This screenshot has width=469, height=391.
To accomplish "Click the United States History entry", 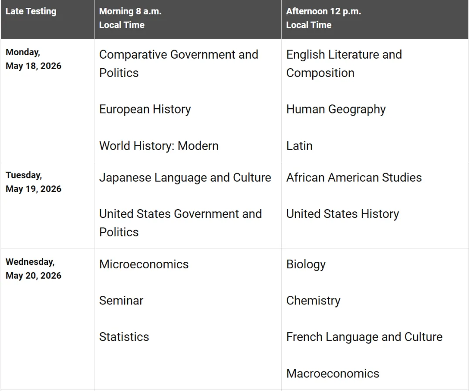I will click(343, 214).
